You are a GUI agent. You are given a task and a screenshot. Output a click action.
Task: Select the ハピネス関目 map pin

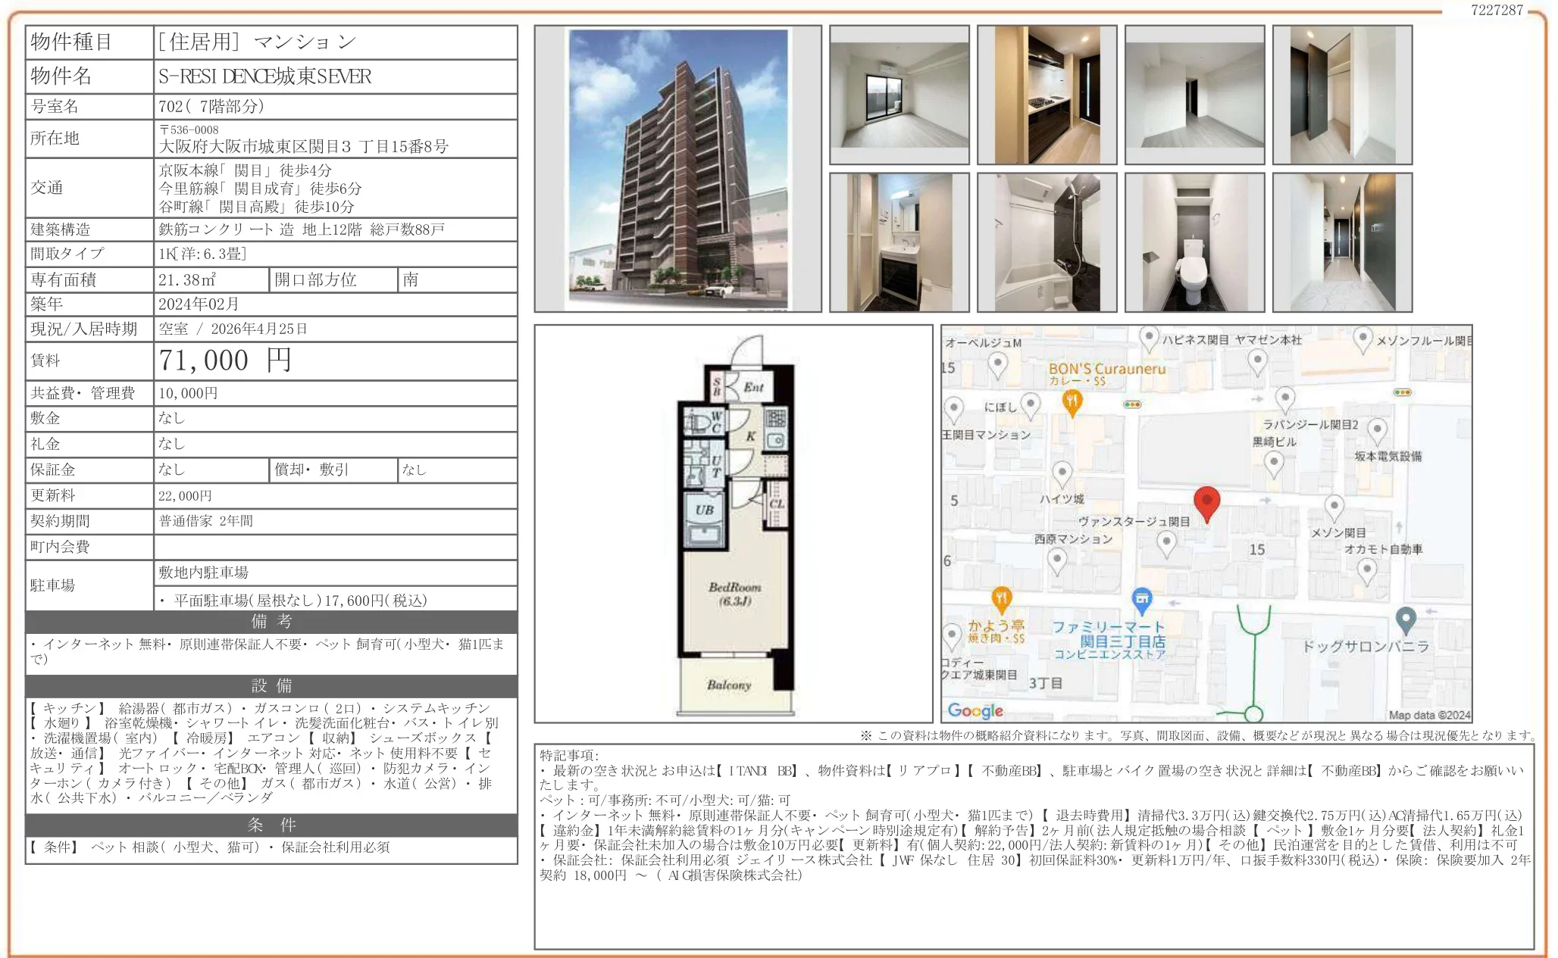coord(1149,335)
